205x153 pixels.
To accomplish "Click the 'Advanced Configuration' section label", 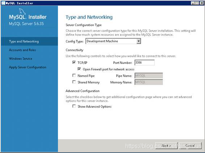I will pos(83,91).
